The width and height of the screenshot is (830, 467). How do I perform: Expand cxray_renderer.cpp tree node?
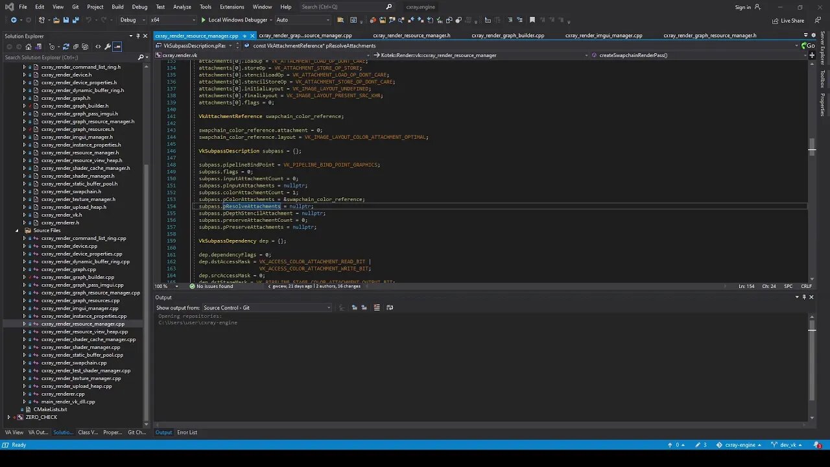[25, 394]
